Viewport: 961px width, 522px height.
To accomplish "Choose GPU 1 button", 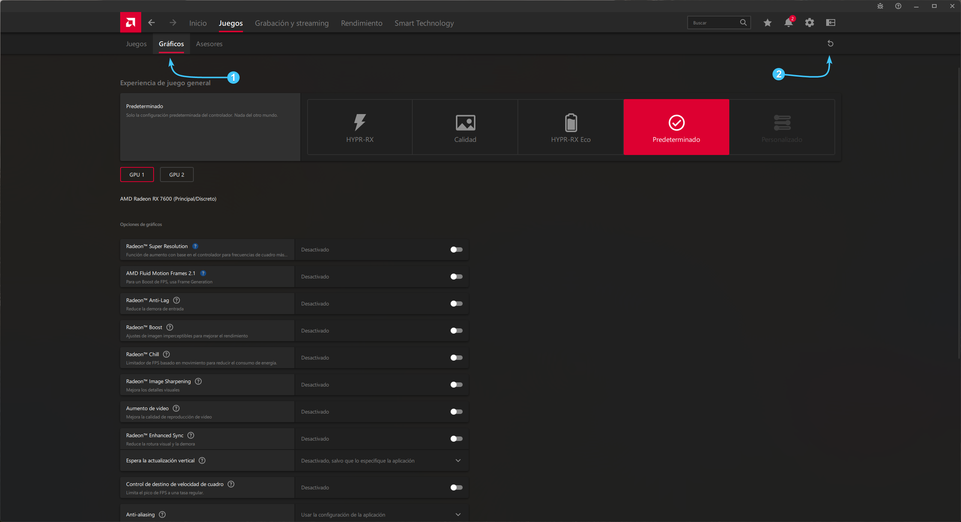I will click(137, 175).
